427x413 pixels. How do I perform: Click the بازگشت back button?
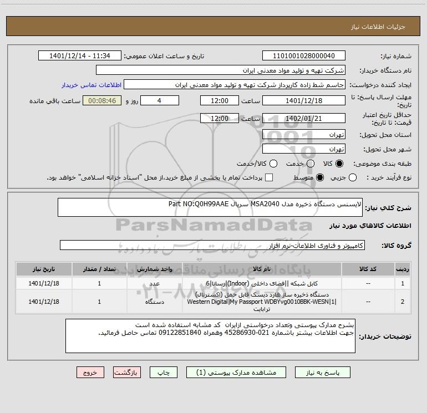click(127, 373)
